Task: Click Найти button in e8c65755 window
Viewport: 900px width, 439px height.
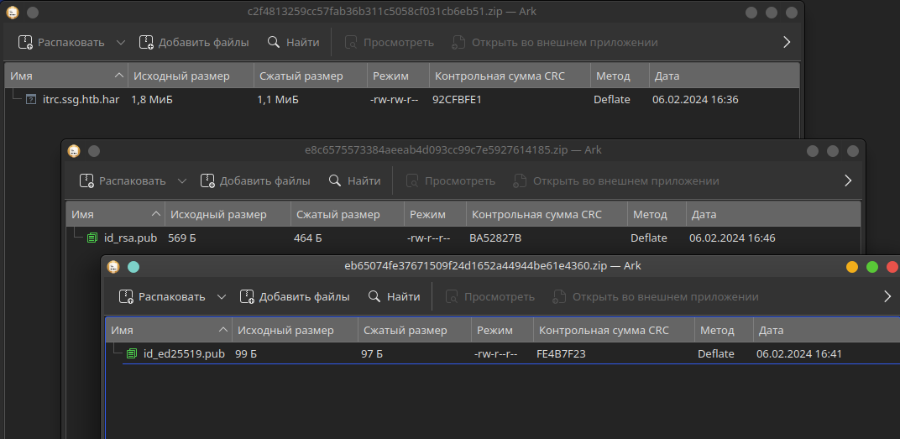Action: (354, 180)
